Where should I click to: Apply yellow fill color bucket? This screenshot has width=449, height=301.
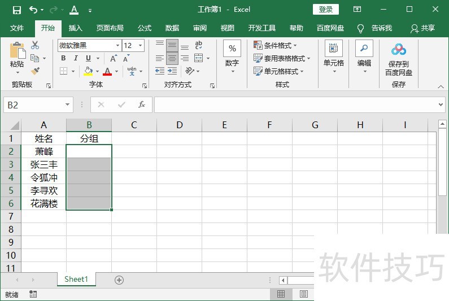click(x=88, y=71)
